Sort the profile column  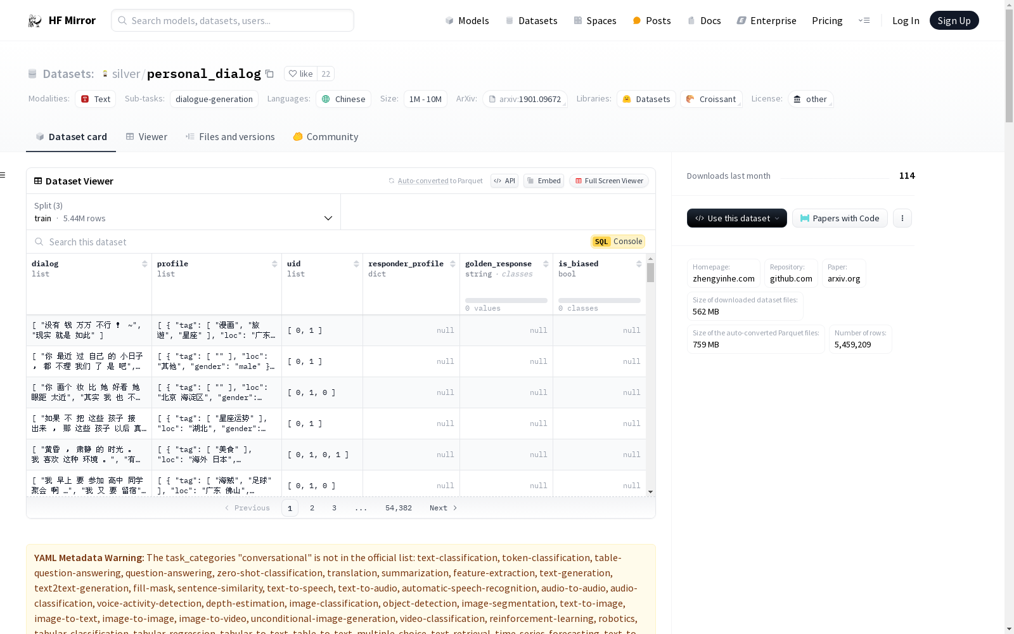[x=274, y=264]
